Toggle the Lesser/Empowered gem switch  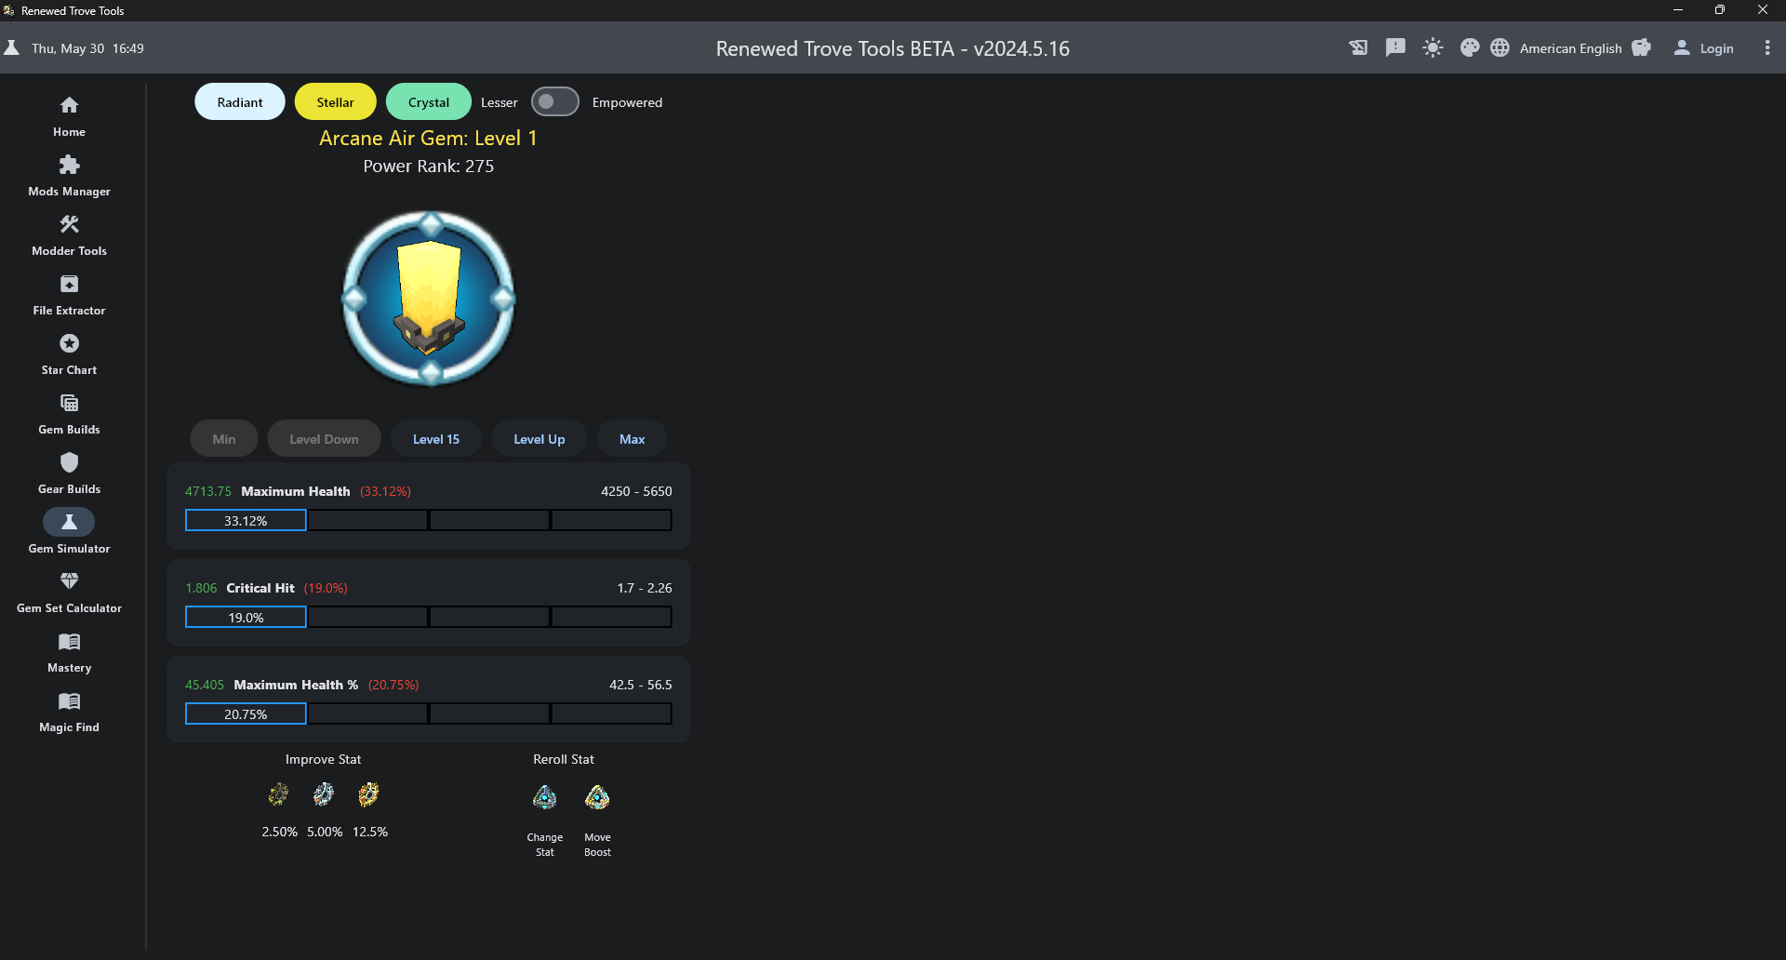pos(554,102)
